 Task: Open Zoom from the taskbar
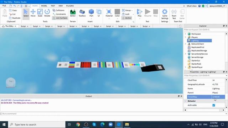(x=110, y=124)
